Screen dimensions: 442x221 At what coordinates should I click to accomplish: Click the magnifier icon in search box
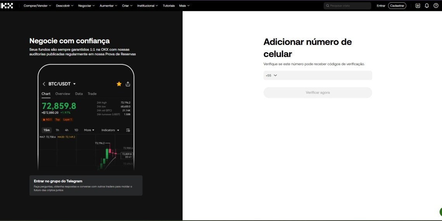328,6
